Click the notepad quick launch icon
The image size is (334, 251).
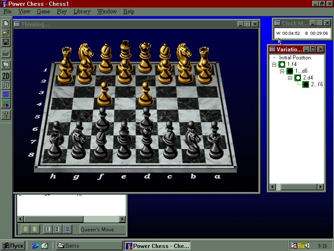[x=44, y=246]
